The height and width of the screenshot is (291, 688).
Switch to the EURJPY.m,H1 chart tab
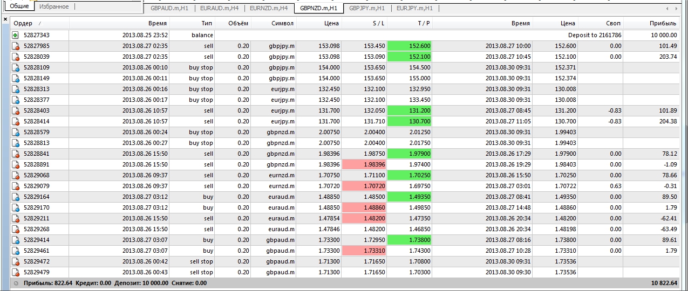point(414,9)
